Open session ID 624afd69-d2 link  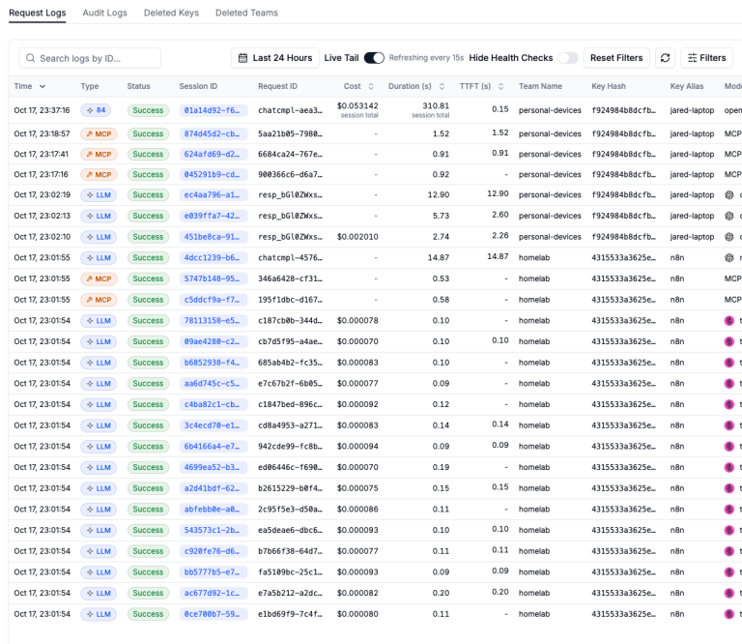pyautogui.click(x=213, y=155)
